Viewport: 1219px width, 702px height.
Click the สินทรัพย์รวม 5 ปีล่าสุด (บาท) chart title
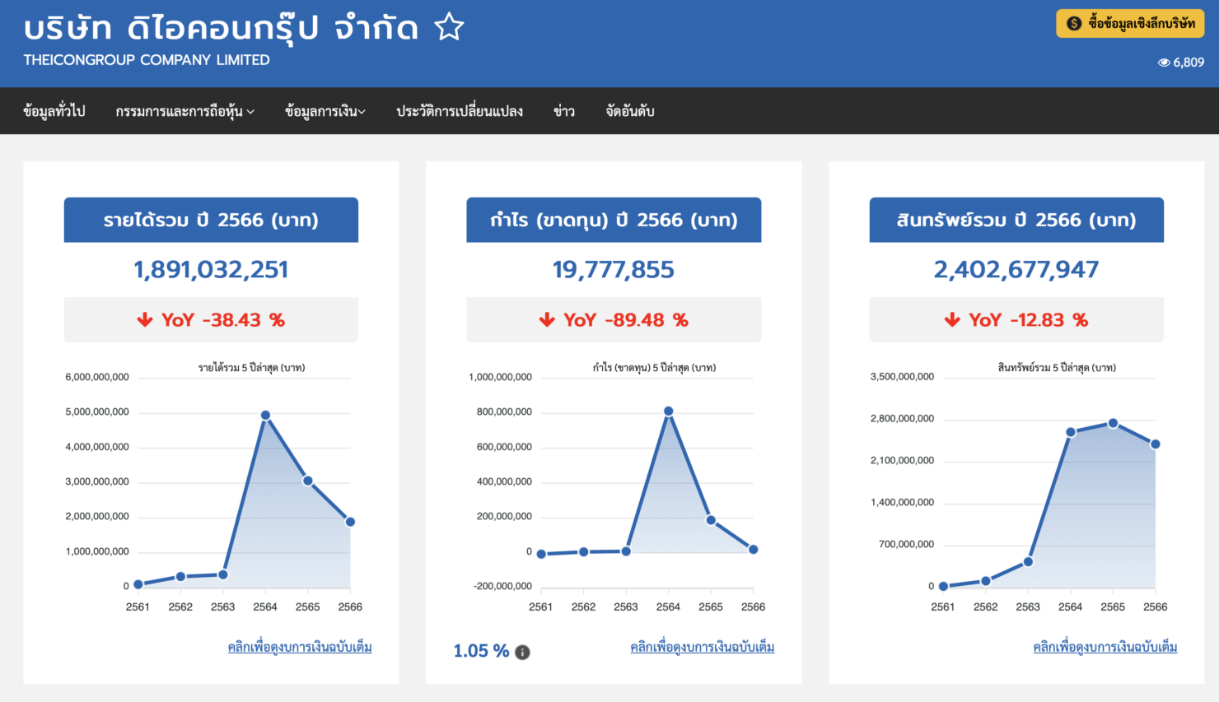tap(1057, 368)
